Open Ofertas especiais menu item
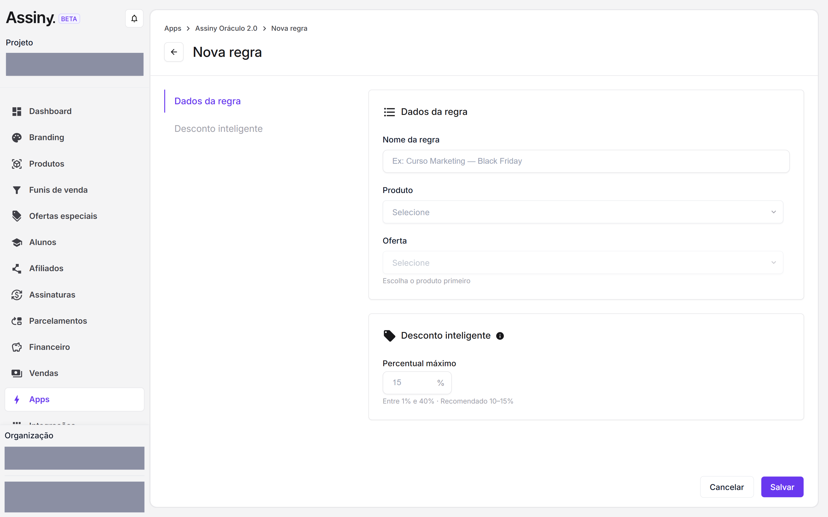This screenshot has width=828, height=517. click(x=74, y=216)
